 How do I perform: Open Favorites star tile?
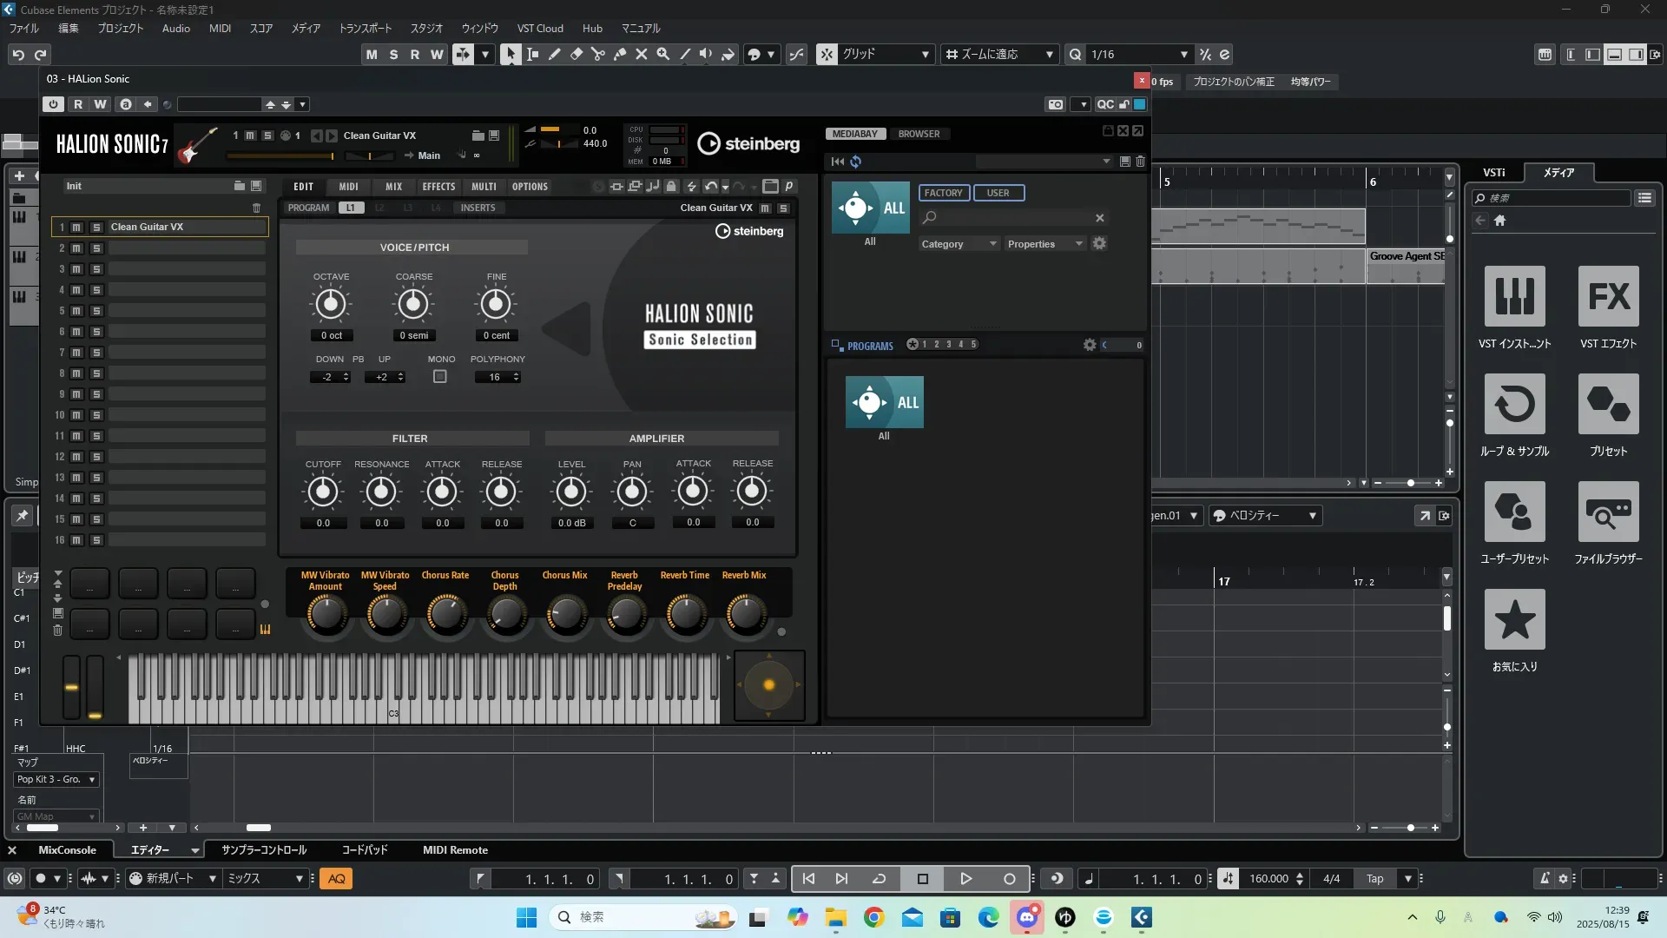[1514, 620]
